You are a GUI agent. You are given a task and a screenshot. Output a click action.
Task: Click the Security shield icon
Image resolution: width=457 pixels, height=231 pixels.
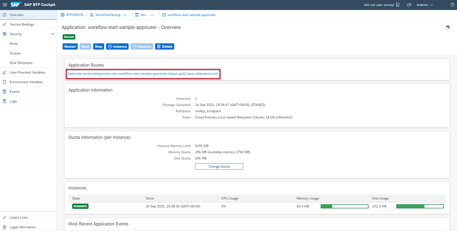(4, 34)
